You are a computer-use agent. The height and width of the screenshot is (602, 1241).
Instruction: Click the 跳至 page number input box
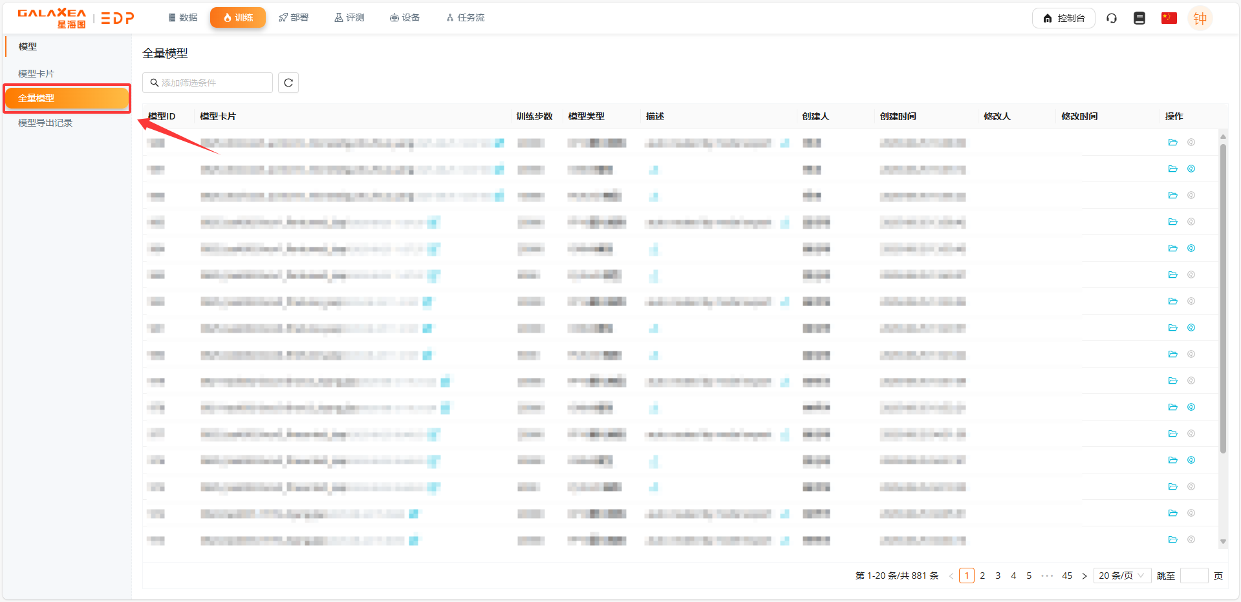(1194, 576)
